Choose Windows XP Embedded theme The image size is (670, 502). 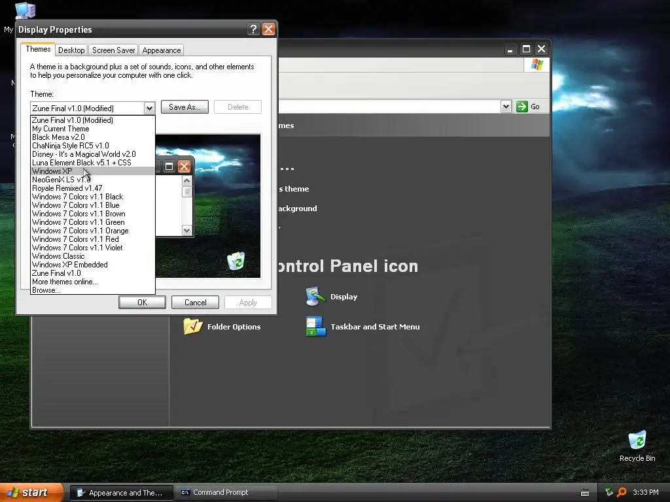click(93, 265)
